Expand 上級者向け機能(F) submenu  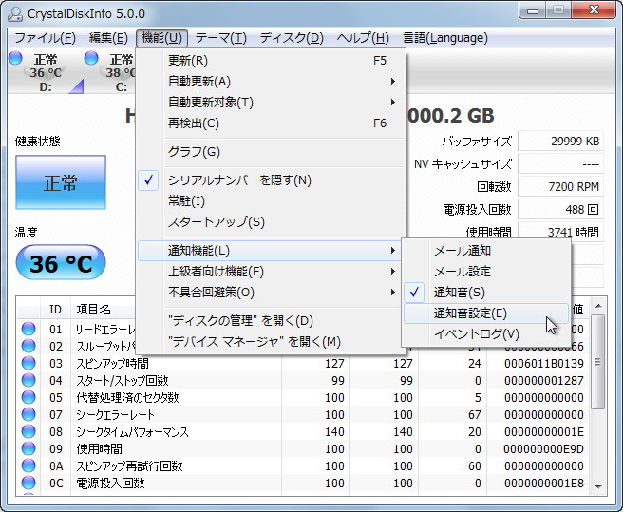(x=271, y=272)
